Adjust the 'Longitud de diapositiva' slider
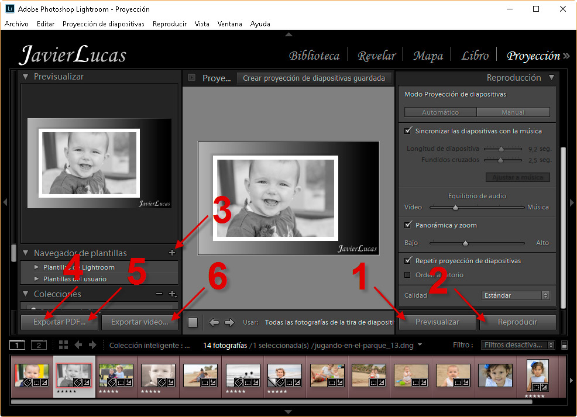The image size is (577, 417). (x=502, y=149)
